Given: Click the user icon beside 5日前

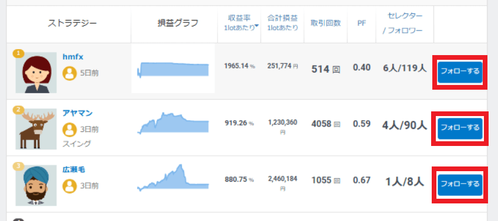Looking at the screenshot, I should click(x=70, y=73).
